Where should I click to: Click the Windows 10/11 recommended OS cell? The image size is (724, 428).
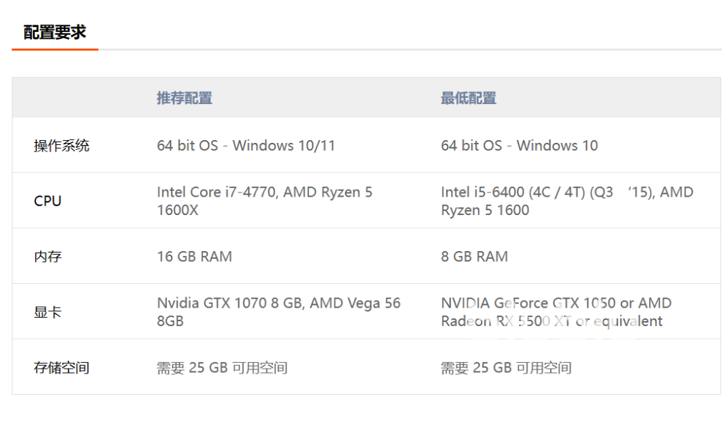[x=246, y=146]
